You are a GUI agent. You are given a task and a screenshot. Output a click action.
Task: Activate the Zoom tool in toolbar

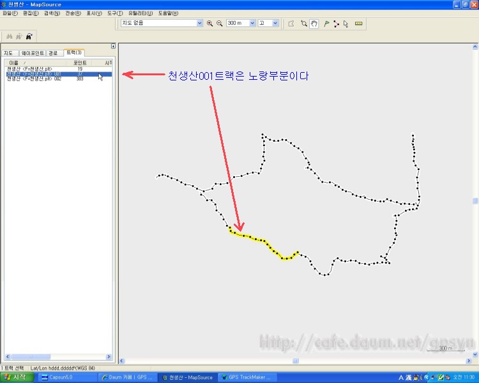click(x=304, y=24)
